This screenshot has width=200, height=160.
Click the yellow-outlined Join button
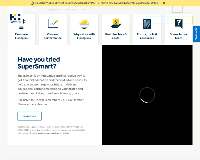coord(182,20)
